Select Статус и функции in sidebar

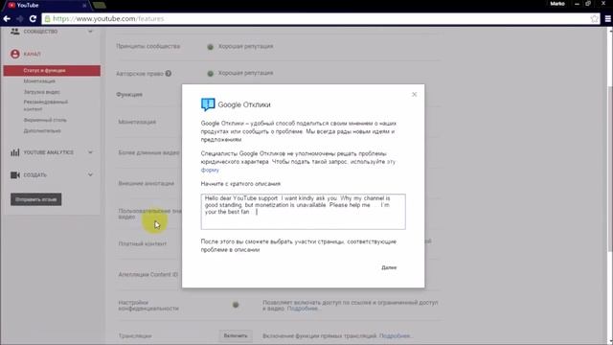point(52,70)
